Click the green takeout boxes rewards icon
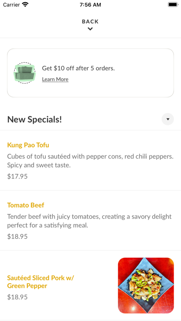The width and height of the screenshot is (181, 321). (24, 73)
